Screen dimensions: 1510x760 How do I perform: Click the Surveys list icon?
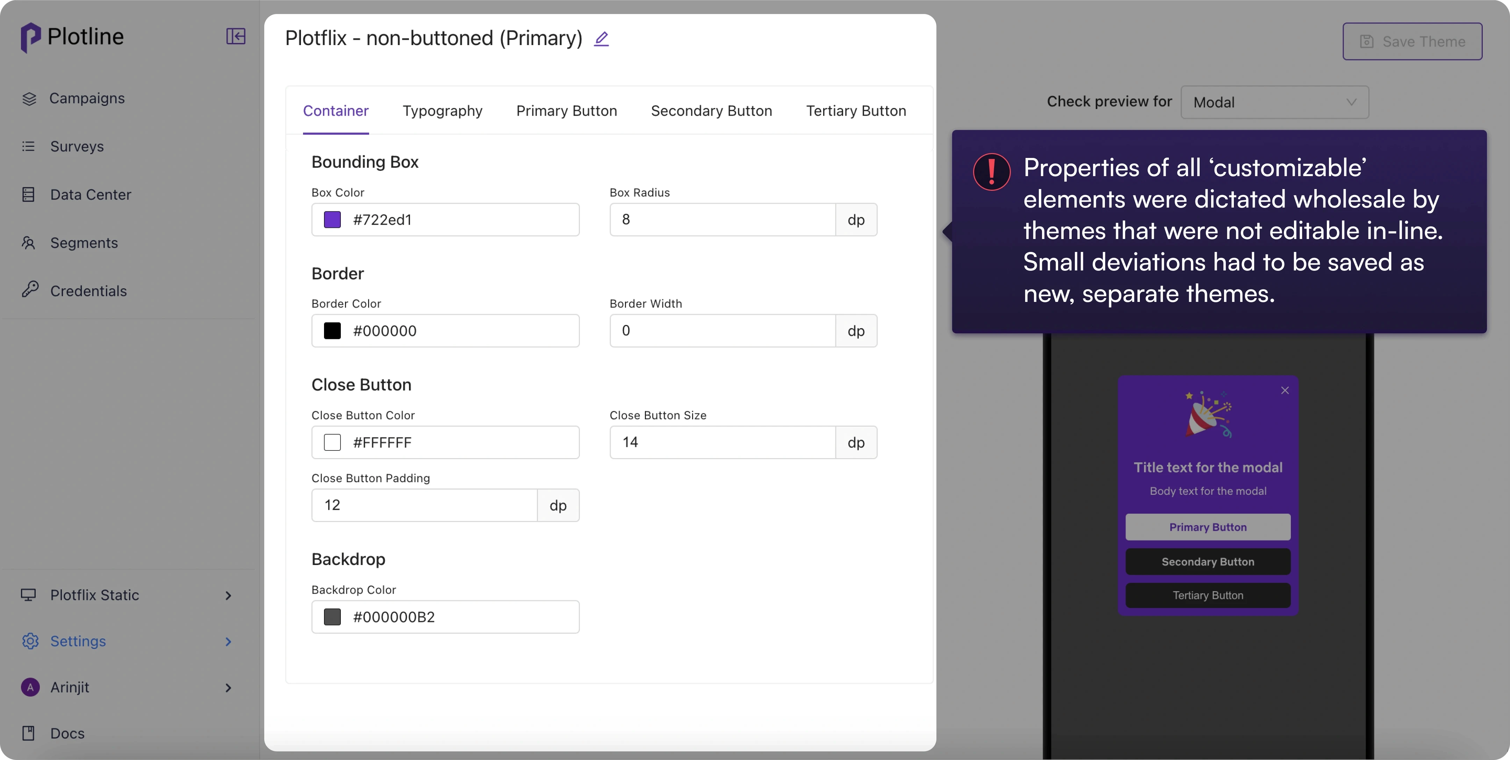(29, 146)
